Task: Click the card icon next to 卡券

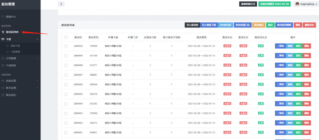Action: click(3, 39)
